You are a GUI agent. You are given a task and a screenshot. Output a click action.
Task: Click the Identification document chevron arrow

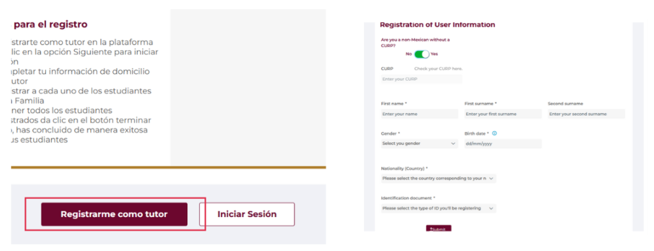[x=491, y=208]
